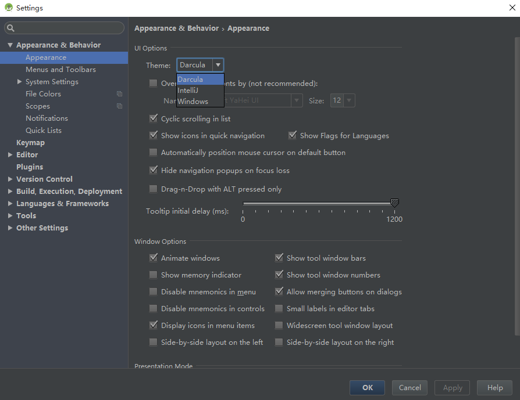Click the Apply button
Image resolution: width=520 pixels, height=400 pixels.
[x=452, y=388]
